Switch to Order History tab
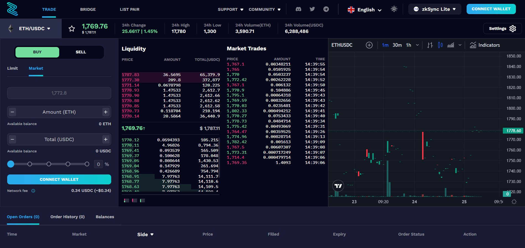 (x=67, y=217)
